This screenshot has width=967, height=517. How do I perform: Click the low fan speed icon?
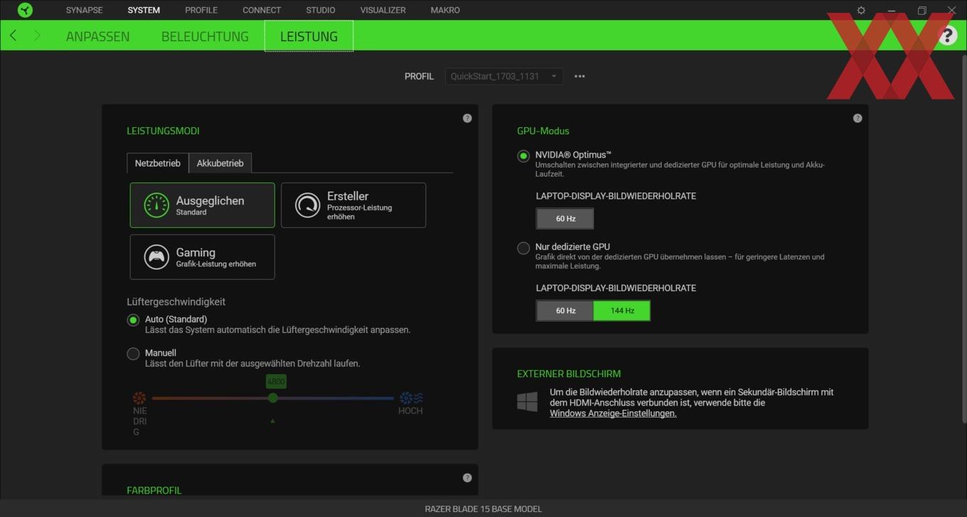[139, 398]
